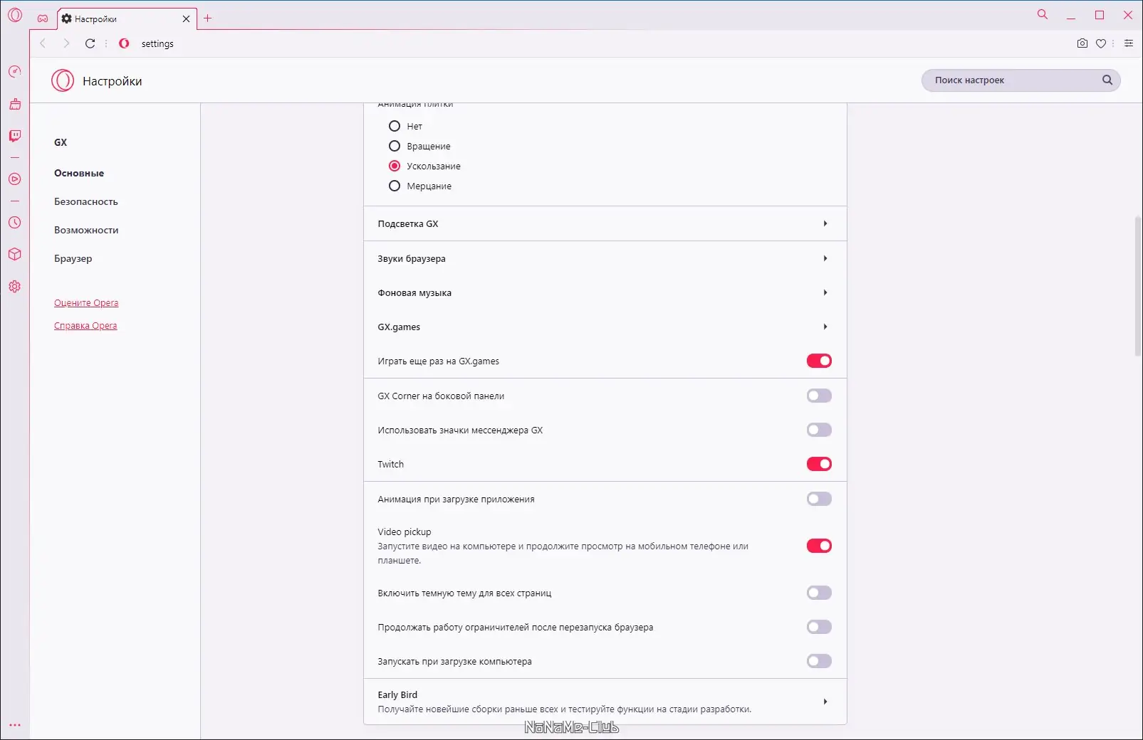Screen dimensions: 1143x740
Task: Expand the Фоновая музыка section
Action: 605,293
